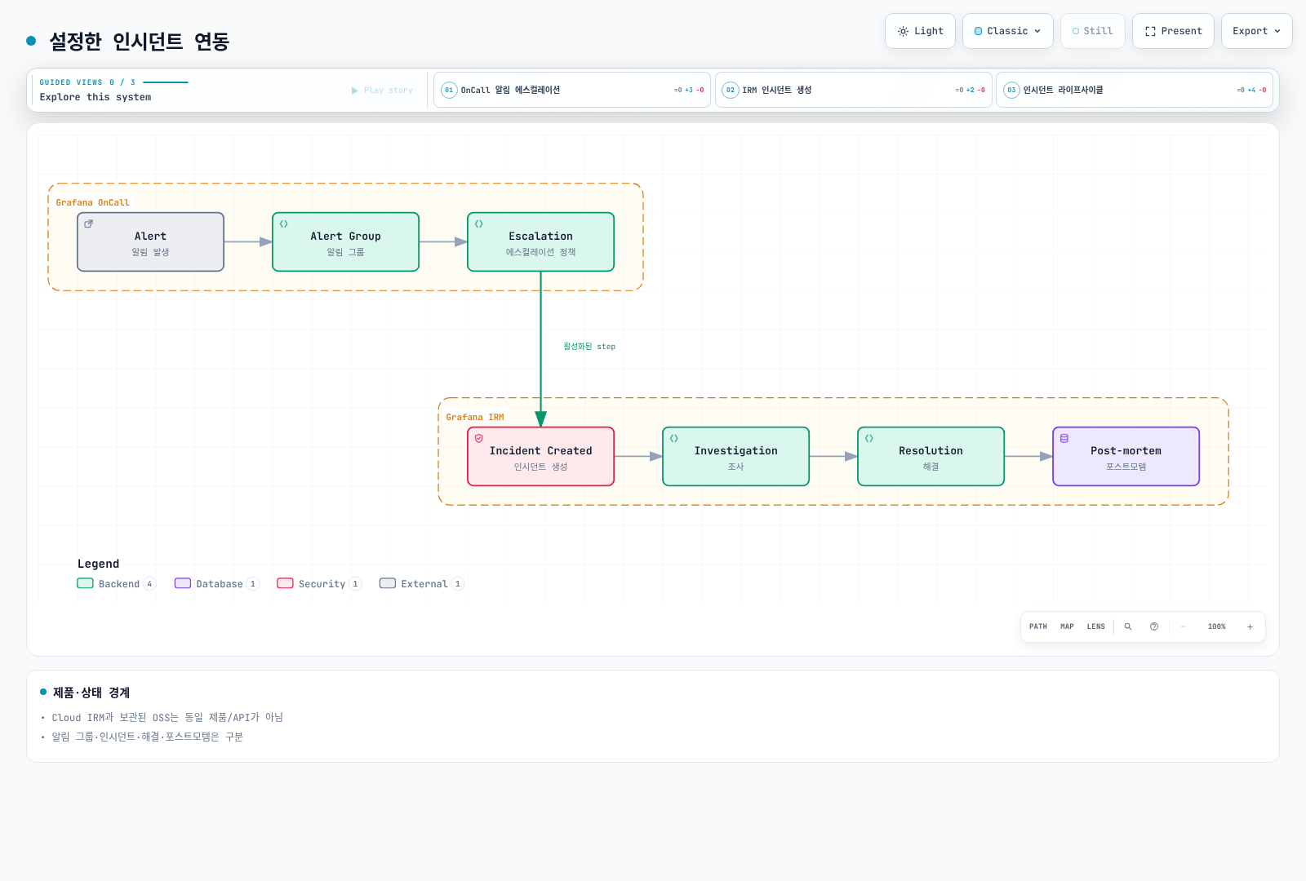This screenshot has height=881, width=1306.
Task: Toggle the Backend legend filter
Action: 116,583
